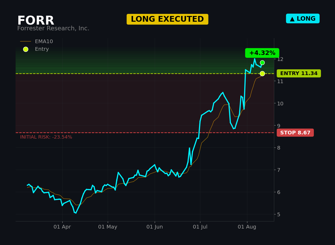The image size is (335, 245).
Task: Click the yellow entry marker on the chart
Action: pyautogui.click(x=262, y=73)
